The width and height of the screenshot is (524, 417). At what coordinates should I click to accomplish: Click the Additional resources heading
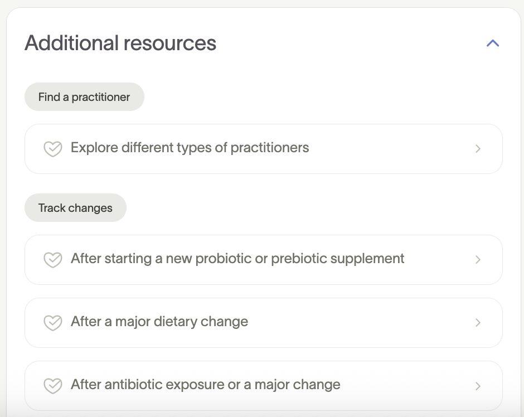(120, 43)
